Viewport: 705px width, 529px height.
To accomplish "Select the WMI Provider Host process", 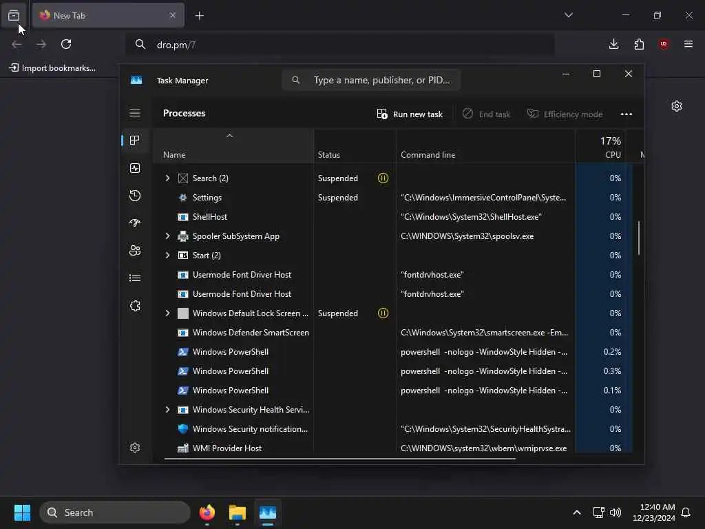I will (393, 448).
